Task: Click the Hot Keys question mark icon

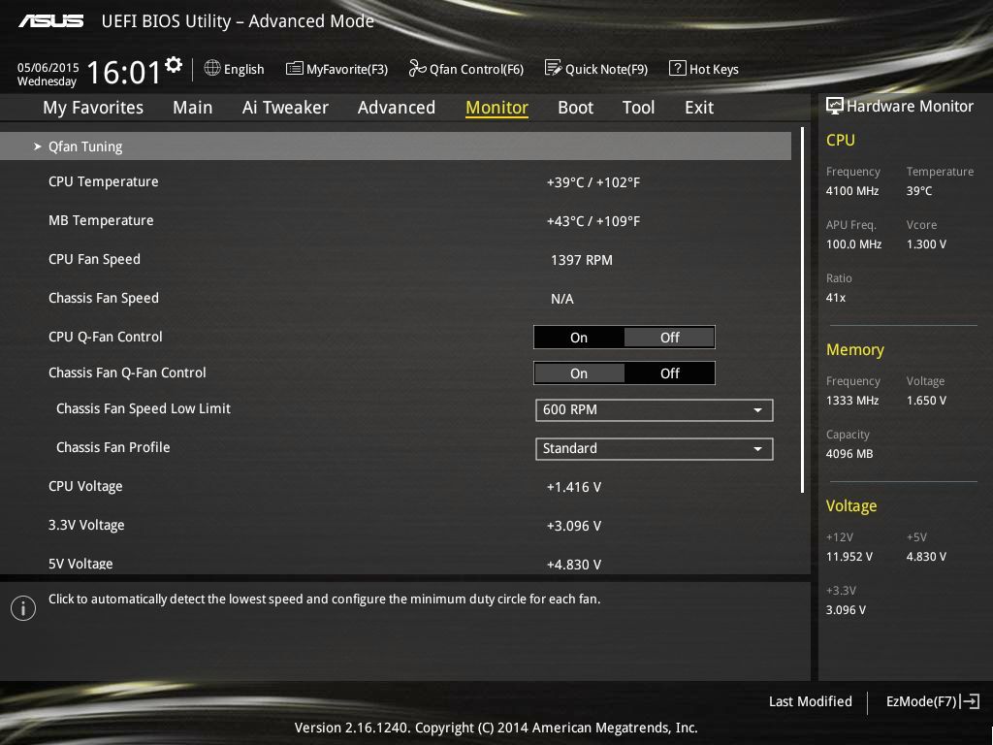Action: 677,69
